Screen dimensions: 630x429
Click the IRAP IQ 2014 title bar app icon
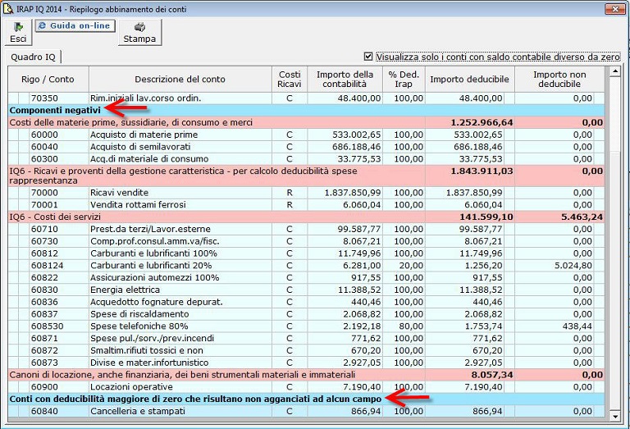[x=7, y=8]
